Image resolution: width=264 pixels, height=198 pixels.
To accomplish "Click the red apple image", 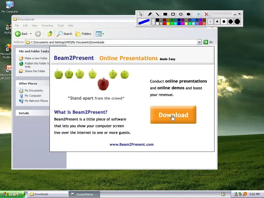I will 103,84.
